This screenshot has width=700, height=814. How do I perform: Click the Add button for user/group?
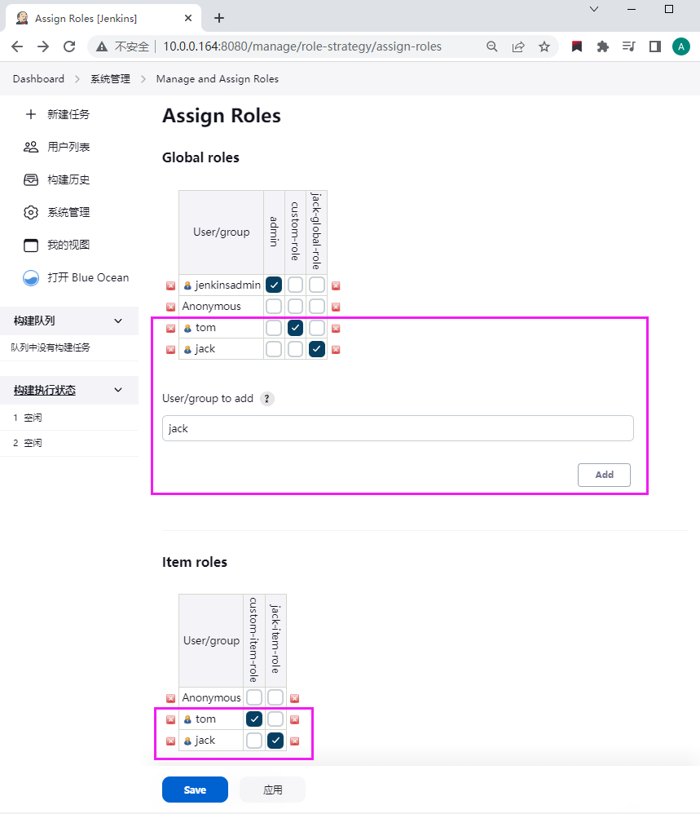pyautogui.click(x=604, y=475)
